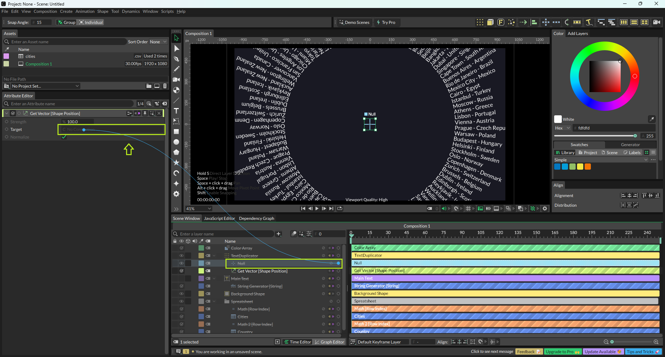
Task: Select the Text tool
Action: tap(176, 111)
